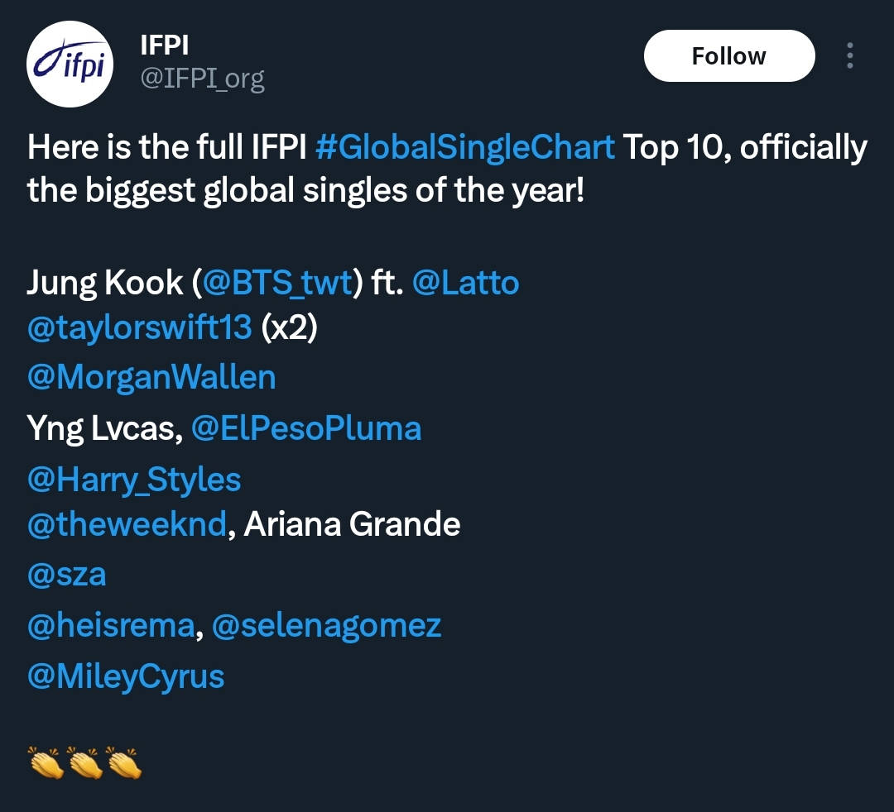Click the IFPI profile avatar logo
Viewport: 894px width, 812px height.
click(70, 64)
